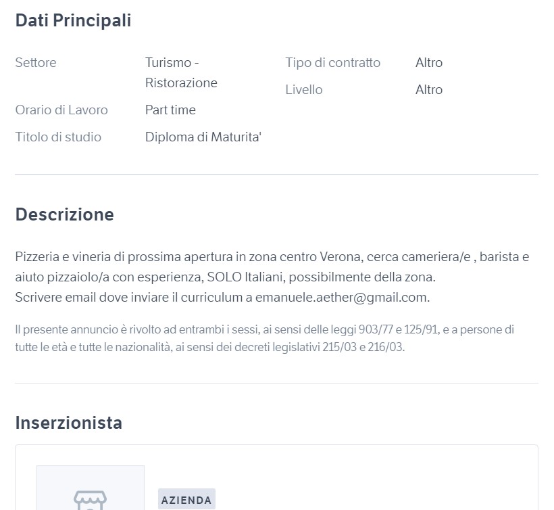The image size is (554, 510).
Task: Click the Titolo di studio label
Action: [58, 137]
